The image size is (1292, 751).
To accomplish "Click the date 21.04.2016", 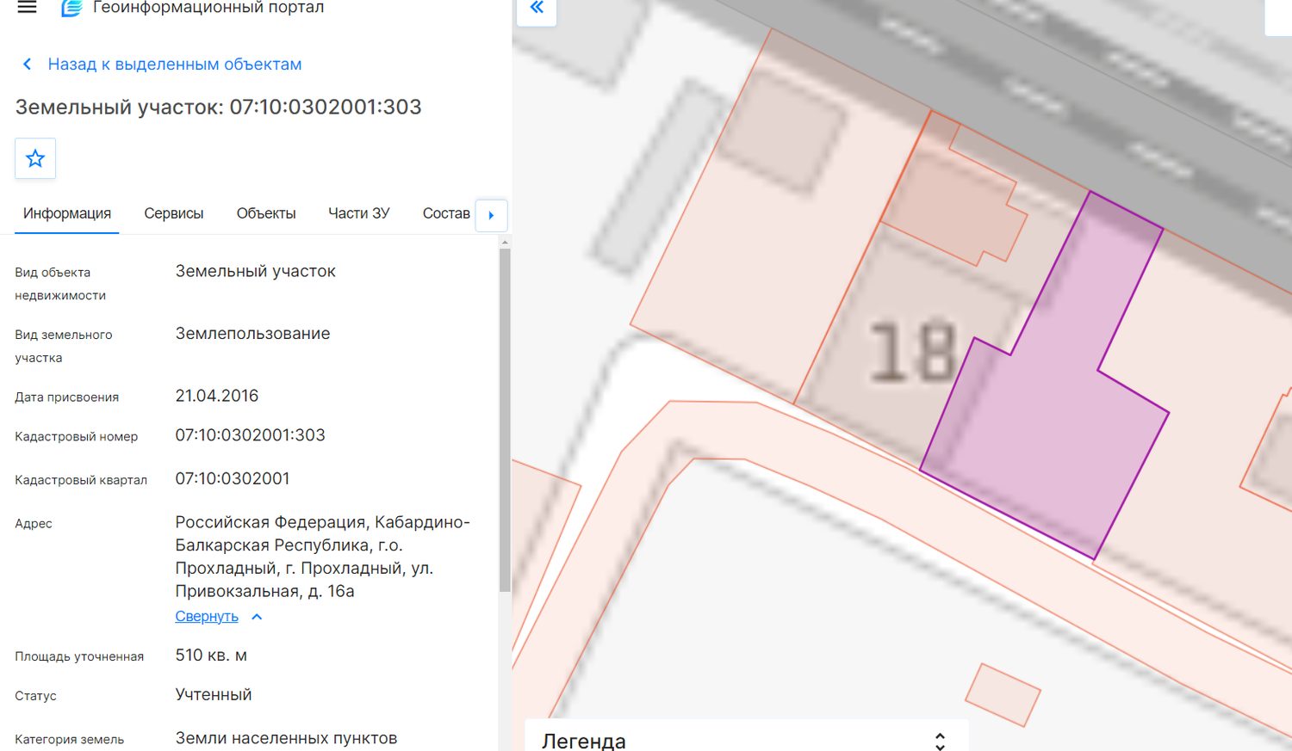I will pyautogui.click(x=217, y=396).
